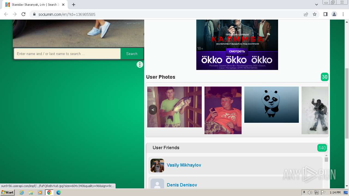Image resolution: width=349 pixels, height=196 pixels.
Task: Switch to Chrome in the taskbar
Action: 49,192
